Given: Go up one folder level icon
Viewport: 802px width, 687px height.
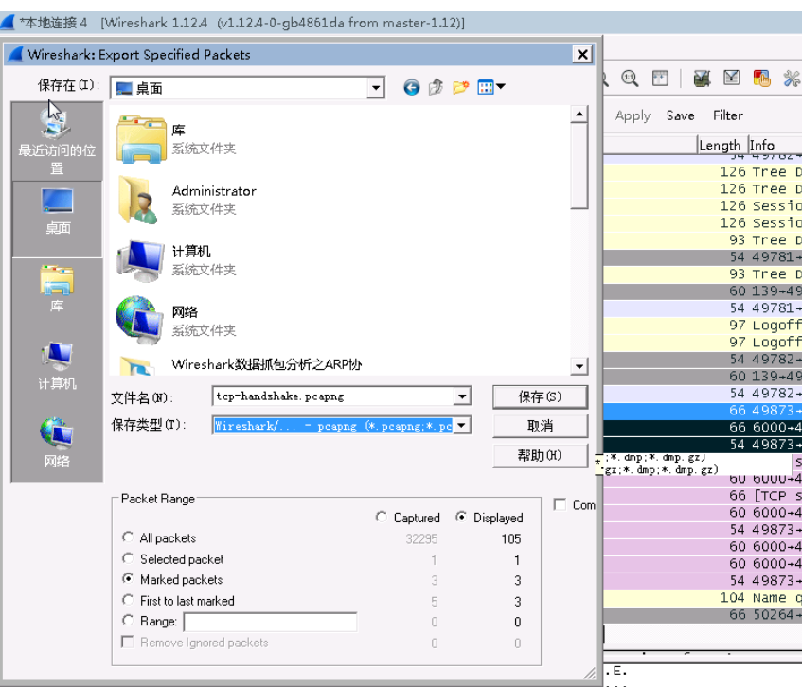Looking at the screenshot, I should point(436,87).
